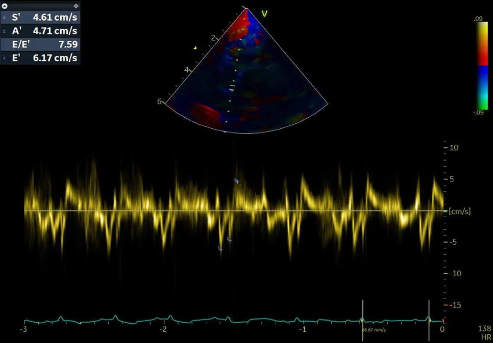The height and width of the screenshot is (343, 493).
Task: Click the yellow focus triangle beside the sector
Action: 195,48
